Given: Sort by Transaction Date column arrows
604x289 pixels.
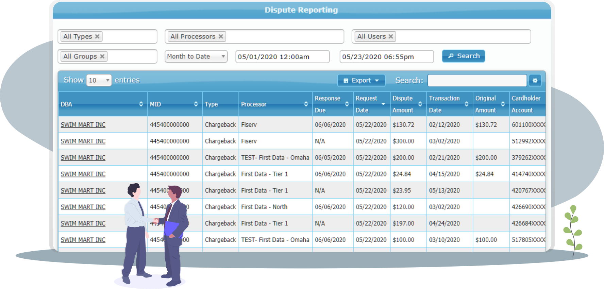Looking at the screenshot, I should pyautogui.click(x=467, y=104).
